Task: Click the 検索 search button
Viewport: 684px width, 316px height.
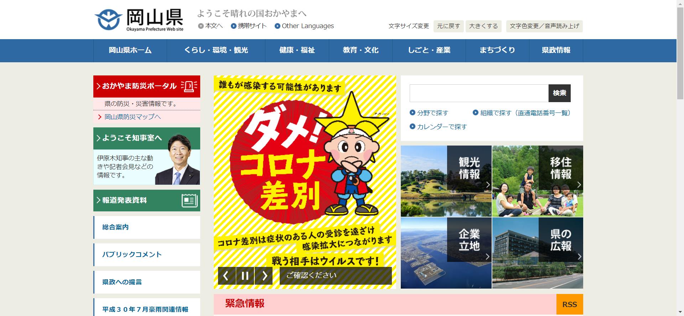Action: coord(560,93)
